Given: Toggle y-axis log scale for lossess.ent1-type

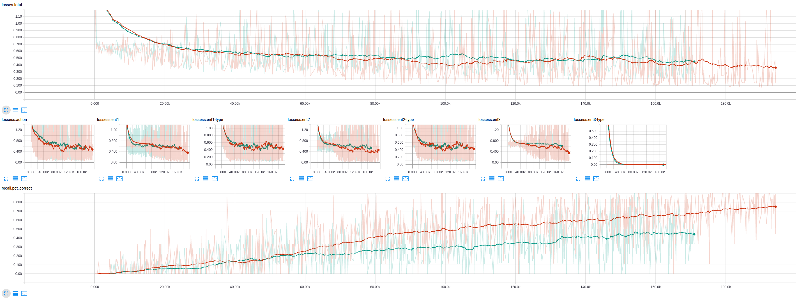Looking at the screenshot, I should pos(206,179).
